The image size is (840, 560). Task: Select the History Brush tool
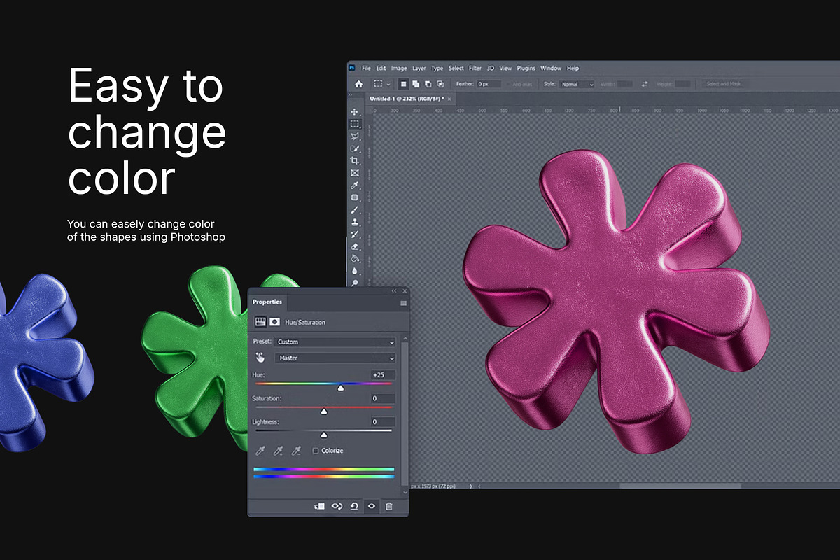(x=355, y=234)
